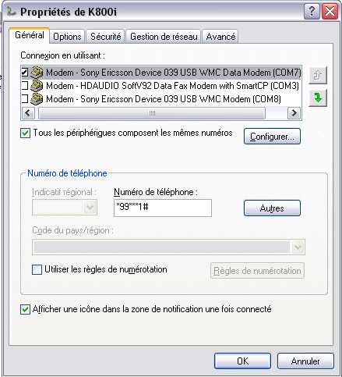Screen dimensions: 342x377
Task: Click the COM7 Sony Ericsson modem icon
Action: (37, 73)
